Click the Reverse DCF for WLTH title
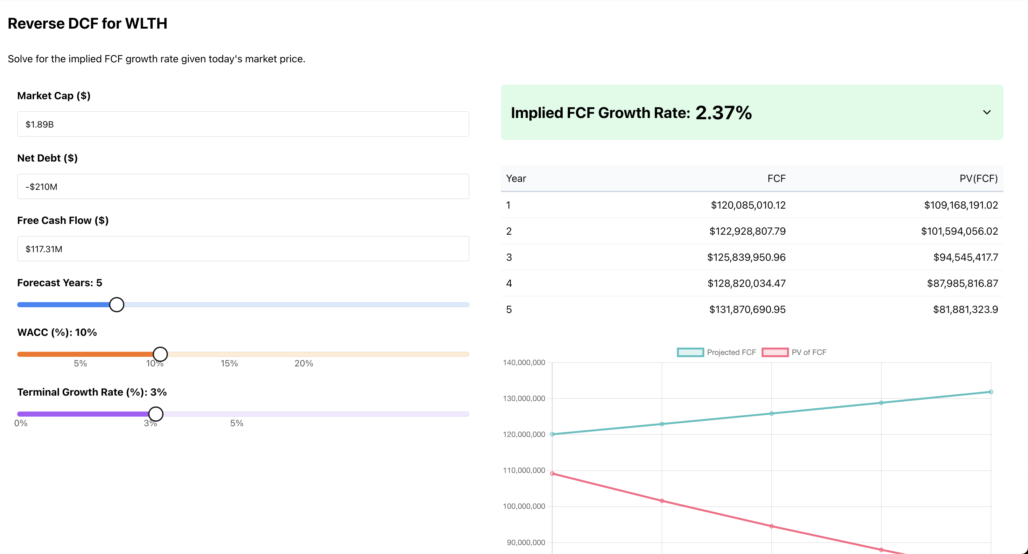The width and height of the screenshot is (1028, 554). click(87, 23)
